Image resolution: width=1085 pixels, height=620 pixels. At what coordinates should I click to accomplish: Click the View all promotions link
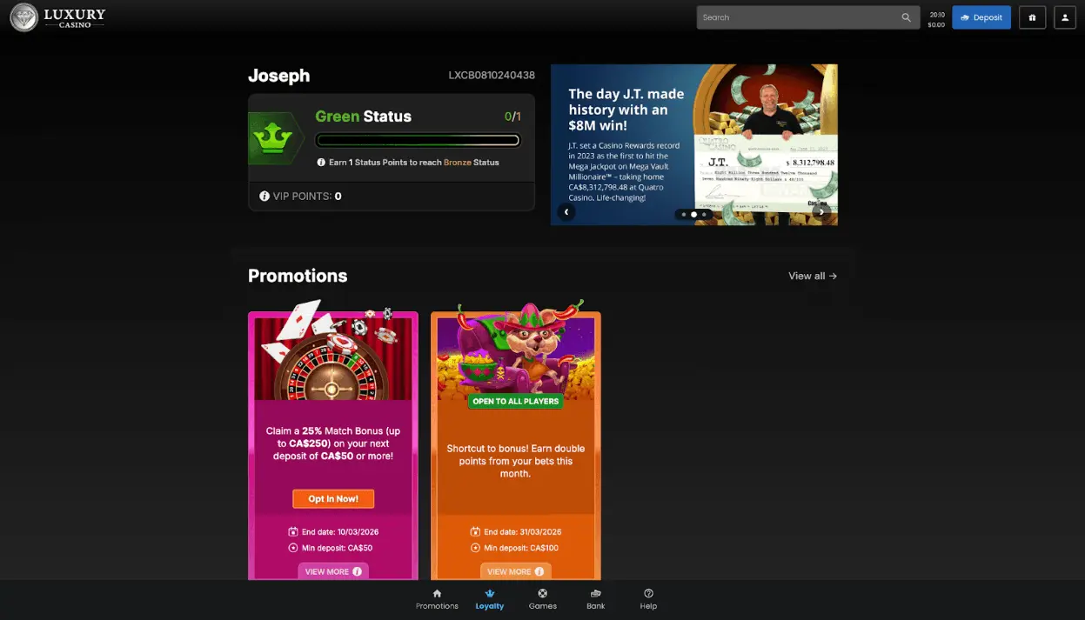[813, 276]
